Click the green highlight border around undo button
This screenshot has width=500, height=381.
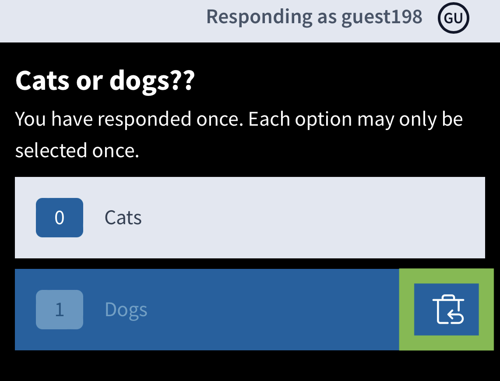447,276
